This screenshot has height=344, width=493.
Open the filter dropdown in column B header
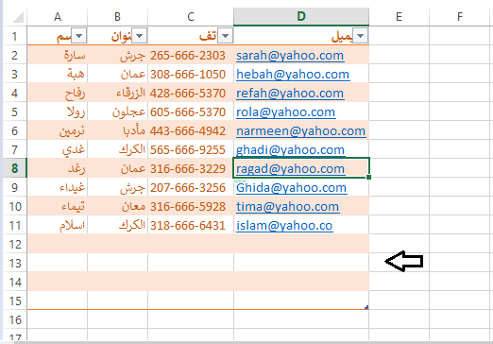140,36
